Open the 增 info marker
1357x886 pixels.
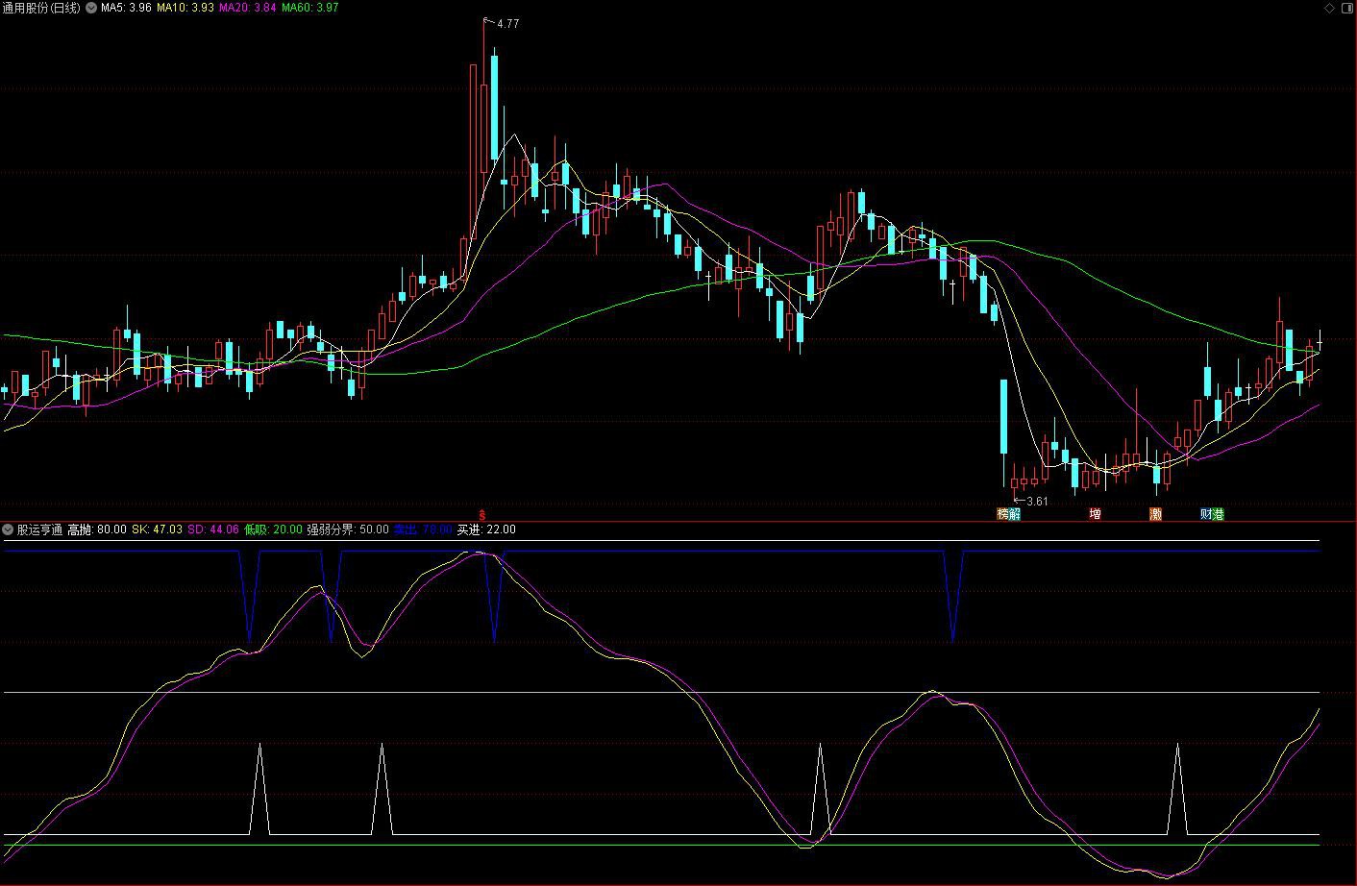click(1095, 515)
